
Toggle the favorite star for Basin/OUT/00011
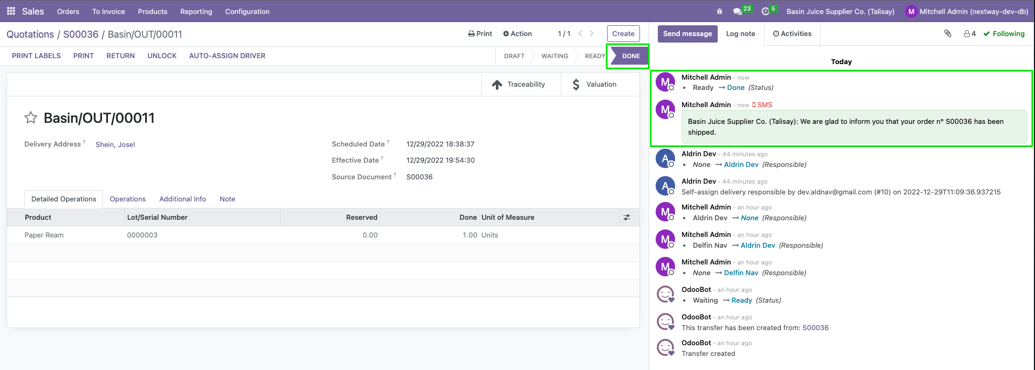coord(31,118)
